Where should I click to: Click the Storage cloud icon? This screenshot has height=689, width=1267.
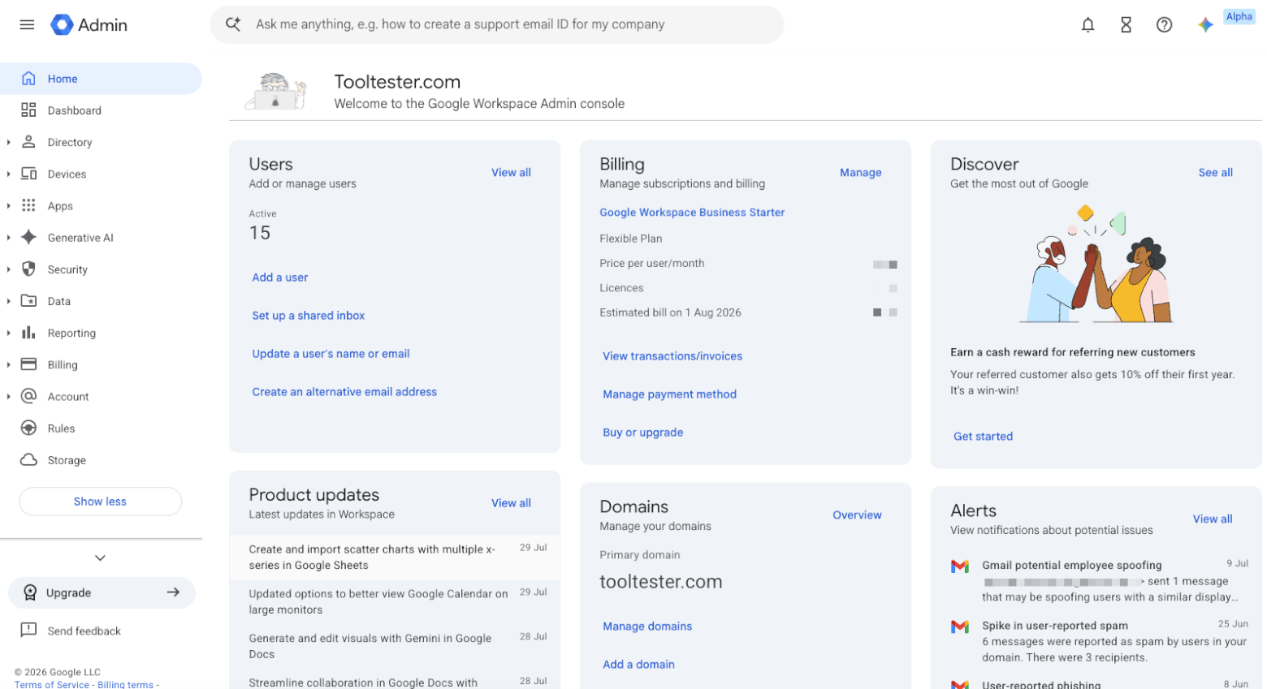click(28, 459)
